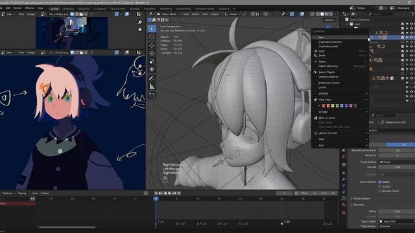This screenshot has width=415, height=233.
Task: Collapse the Geometry panel
Action: pyautogui.click(x=359, y=205)
